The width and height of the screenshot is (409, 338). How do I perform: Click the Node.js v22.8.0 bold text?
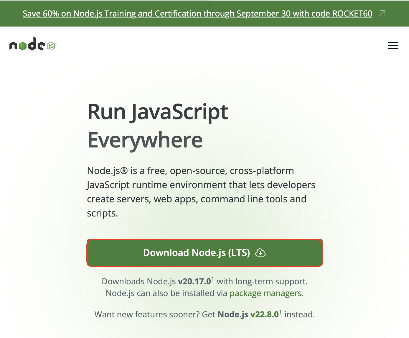click(248, 314)
